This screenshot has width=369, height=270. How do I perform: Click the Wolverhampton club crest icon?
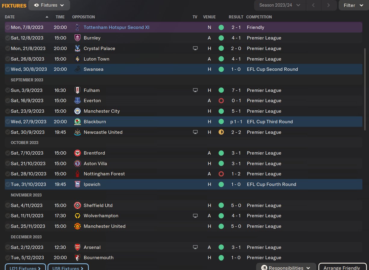pyautogui.click(x=77, y=216)
